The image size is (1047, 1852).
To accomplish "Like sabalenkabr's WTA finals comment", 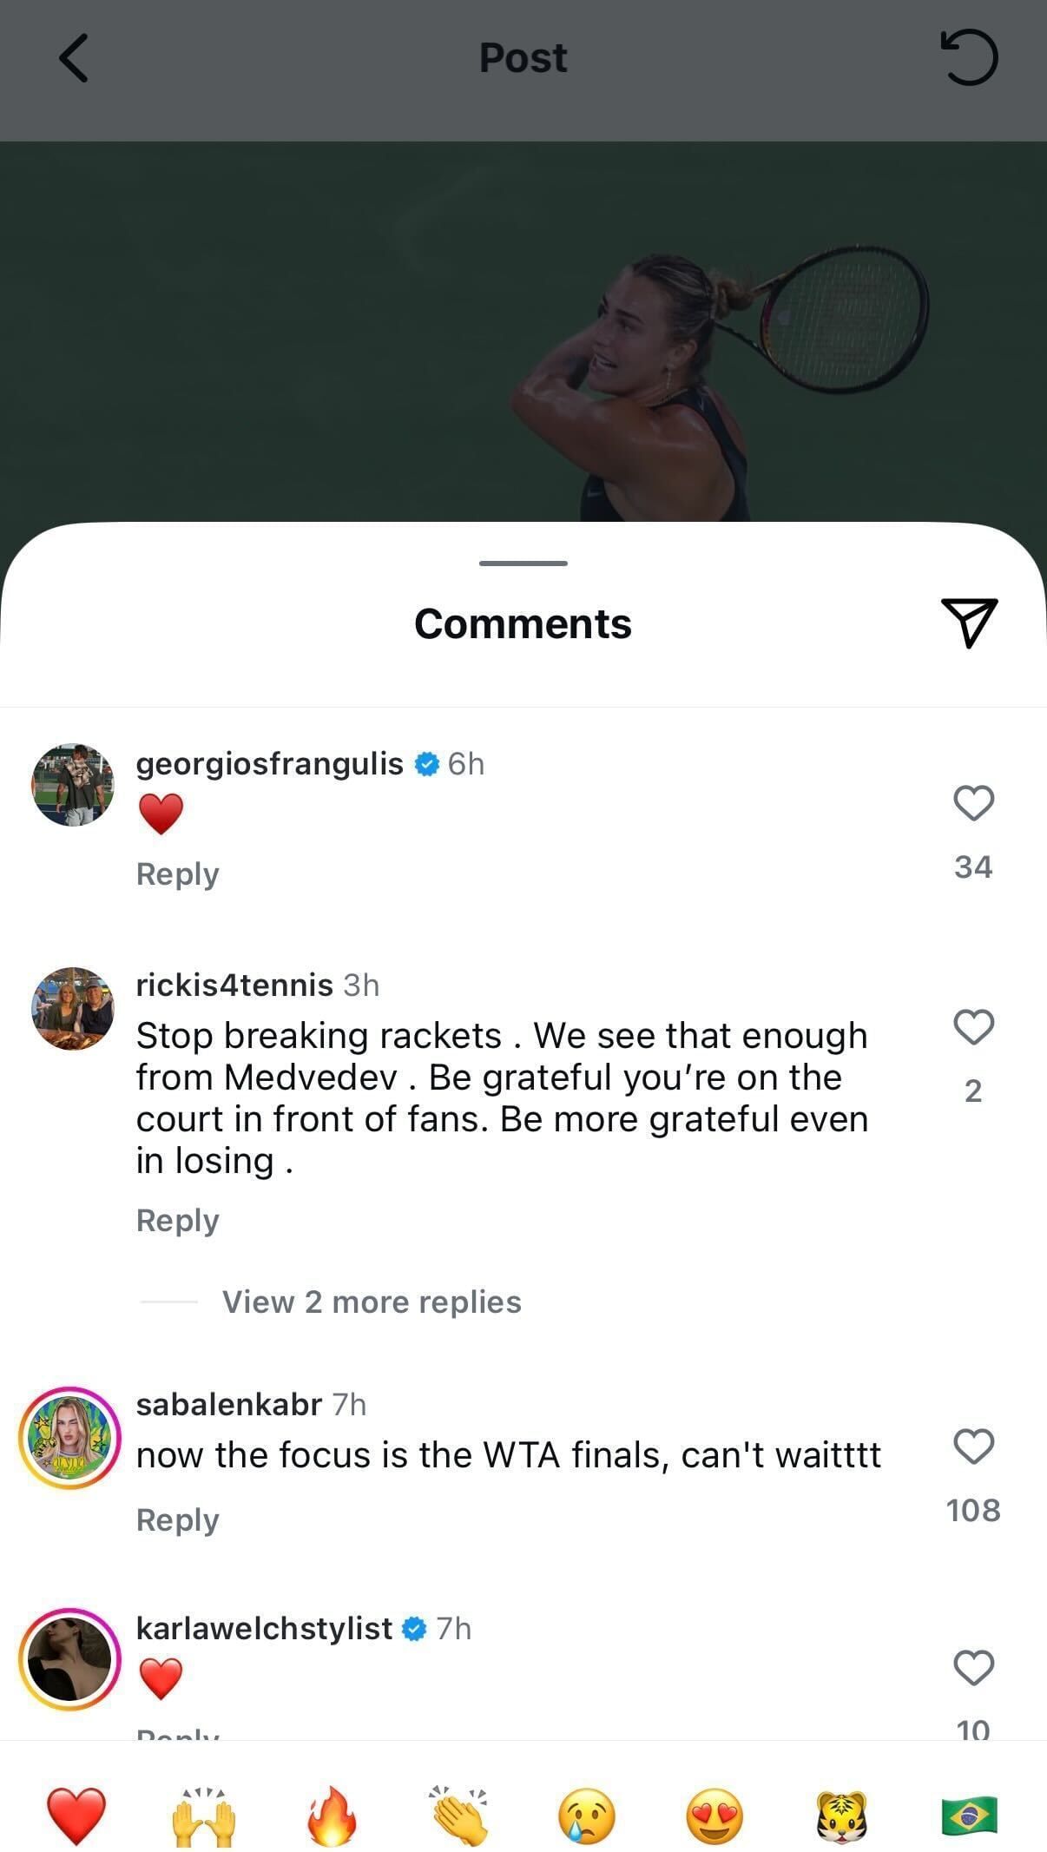I will (x=973, y=1447).
